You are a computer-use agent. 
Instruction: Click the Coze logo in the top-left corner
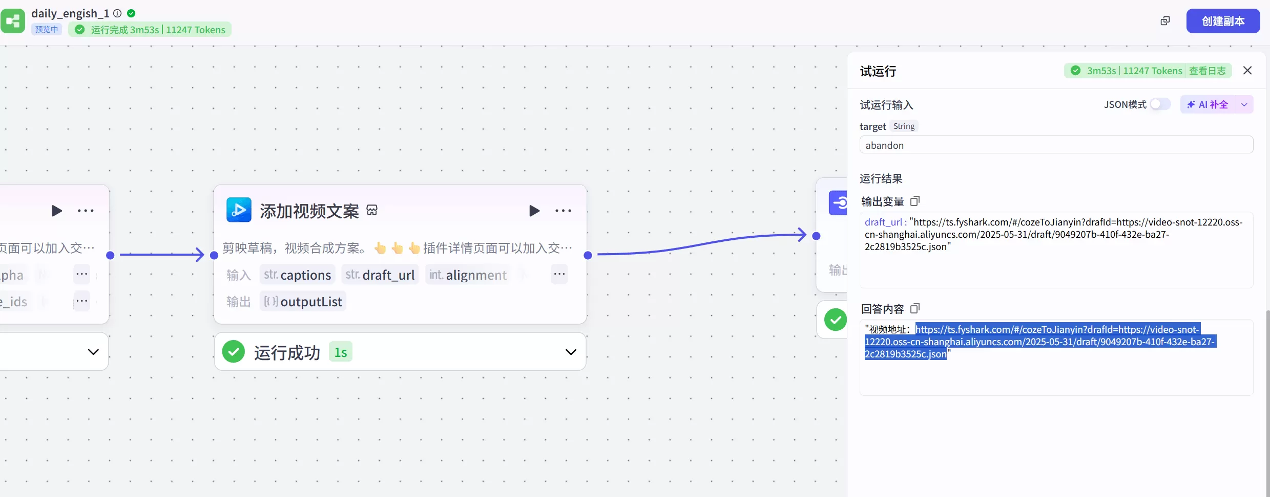click(13, 21)
